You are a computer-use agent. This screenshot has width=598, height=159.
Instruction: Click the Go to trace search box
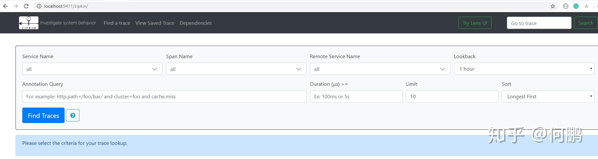pyautogui.click(x=539, y=23)
